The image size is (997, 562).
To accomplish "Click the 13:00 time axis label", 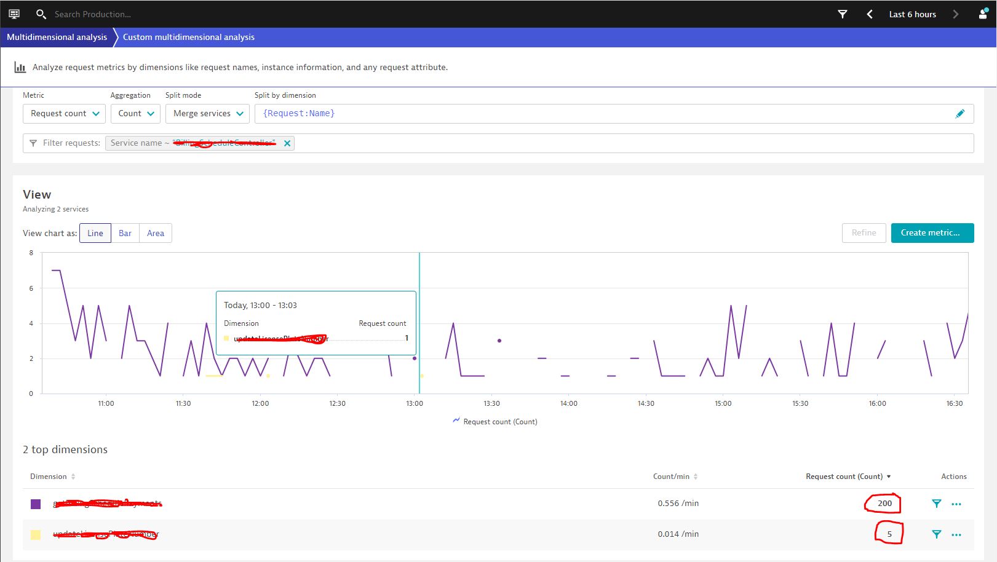I will coord(415,403).
